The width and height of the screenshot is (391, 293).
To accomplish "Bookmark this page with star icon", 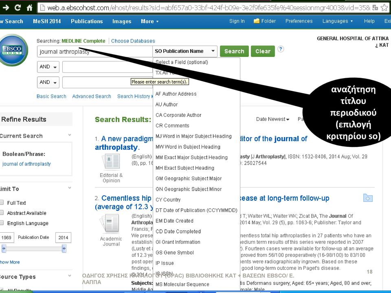I will point(384,8).
